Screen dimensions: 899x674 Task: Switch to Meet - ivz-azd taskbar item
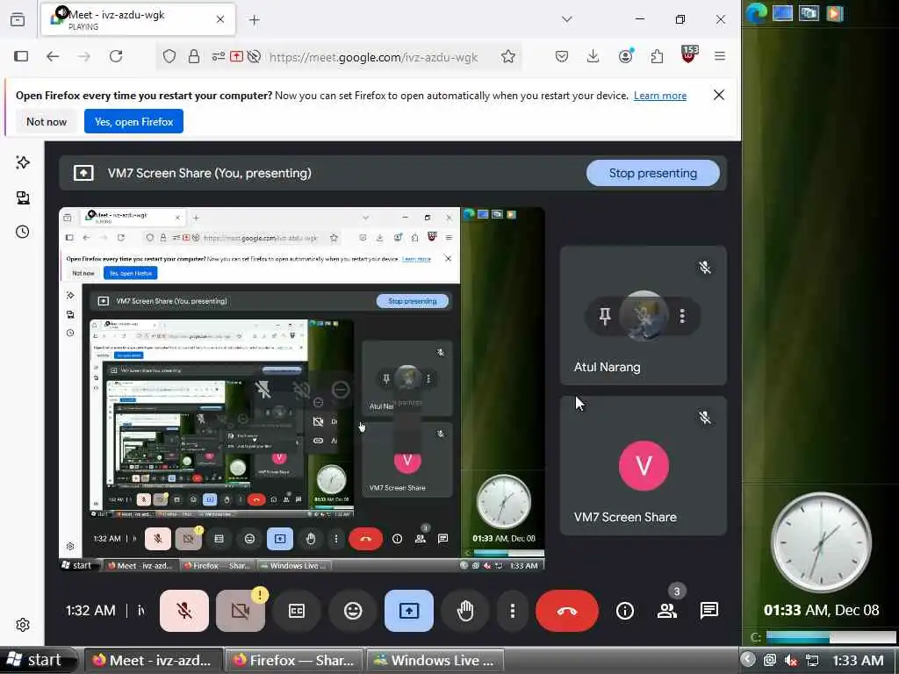pos(153,660)
